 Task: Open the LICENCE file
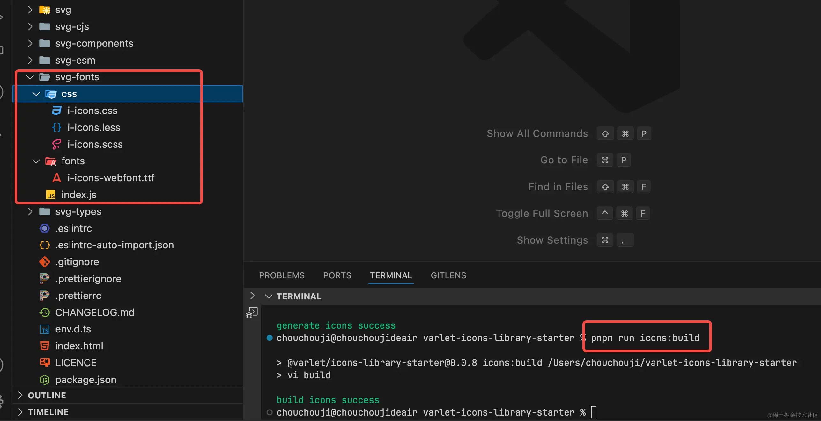point(76,363)
